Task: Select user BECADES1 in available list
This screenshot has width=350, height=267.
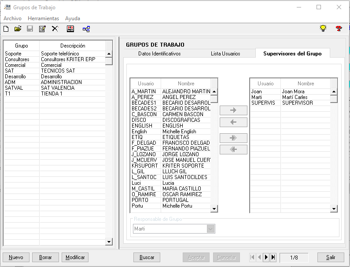Action: coord(170,103)
